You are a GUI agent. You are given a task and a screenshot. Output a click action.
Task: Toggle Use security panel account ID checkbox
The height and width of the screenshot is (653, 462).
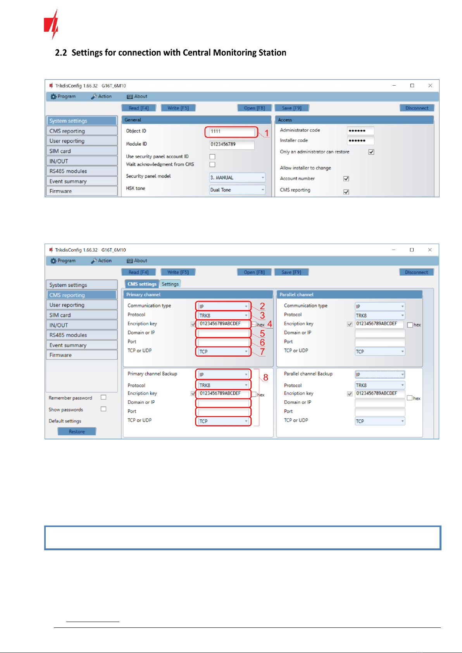click(x=212, y=157)
